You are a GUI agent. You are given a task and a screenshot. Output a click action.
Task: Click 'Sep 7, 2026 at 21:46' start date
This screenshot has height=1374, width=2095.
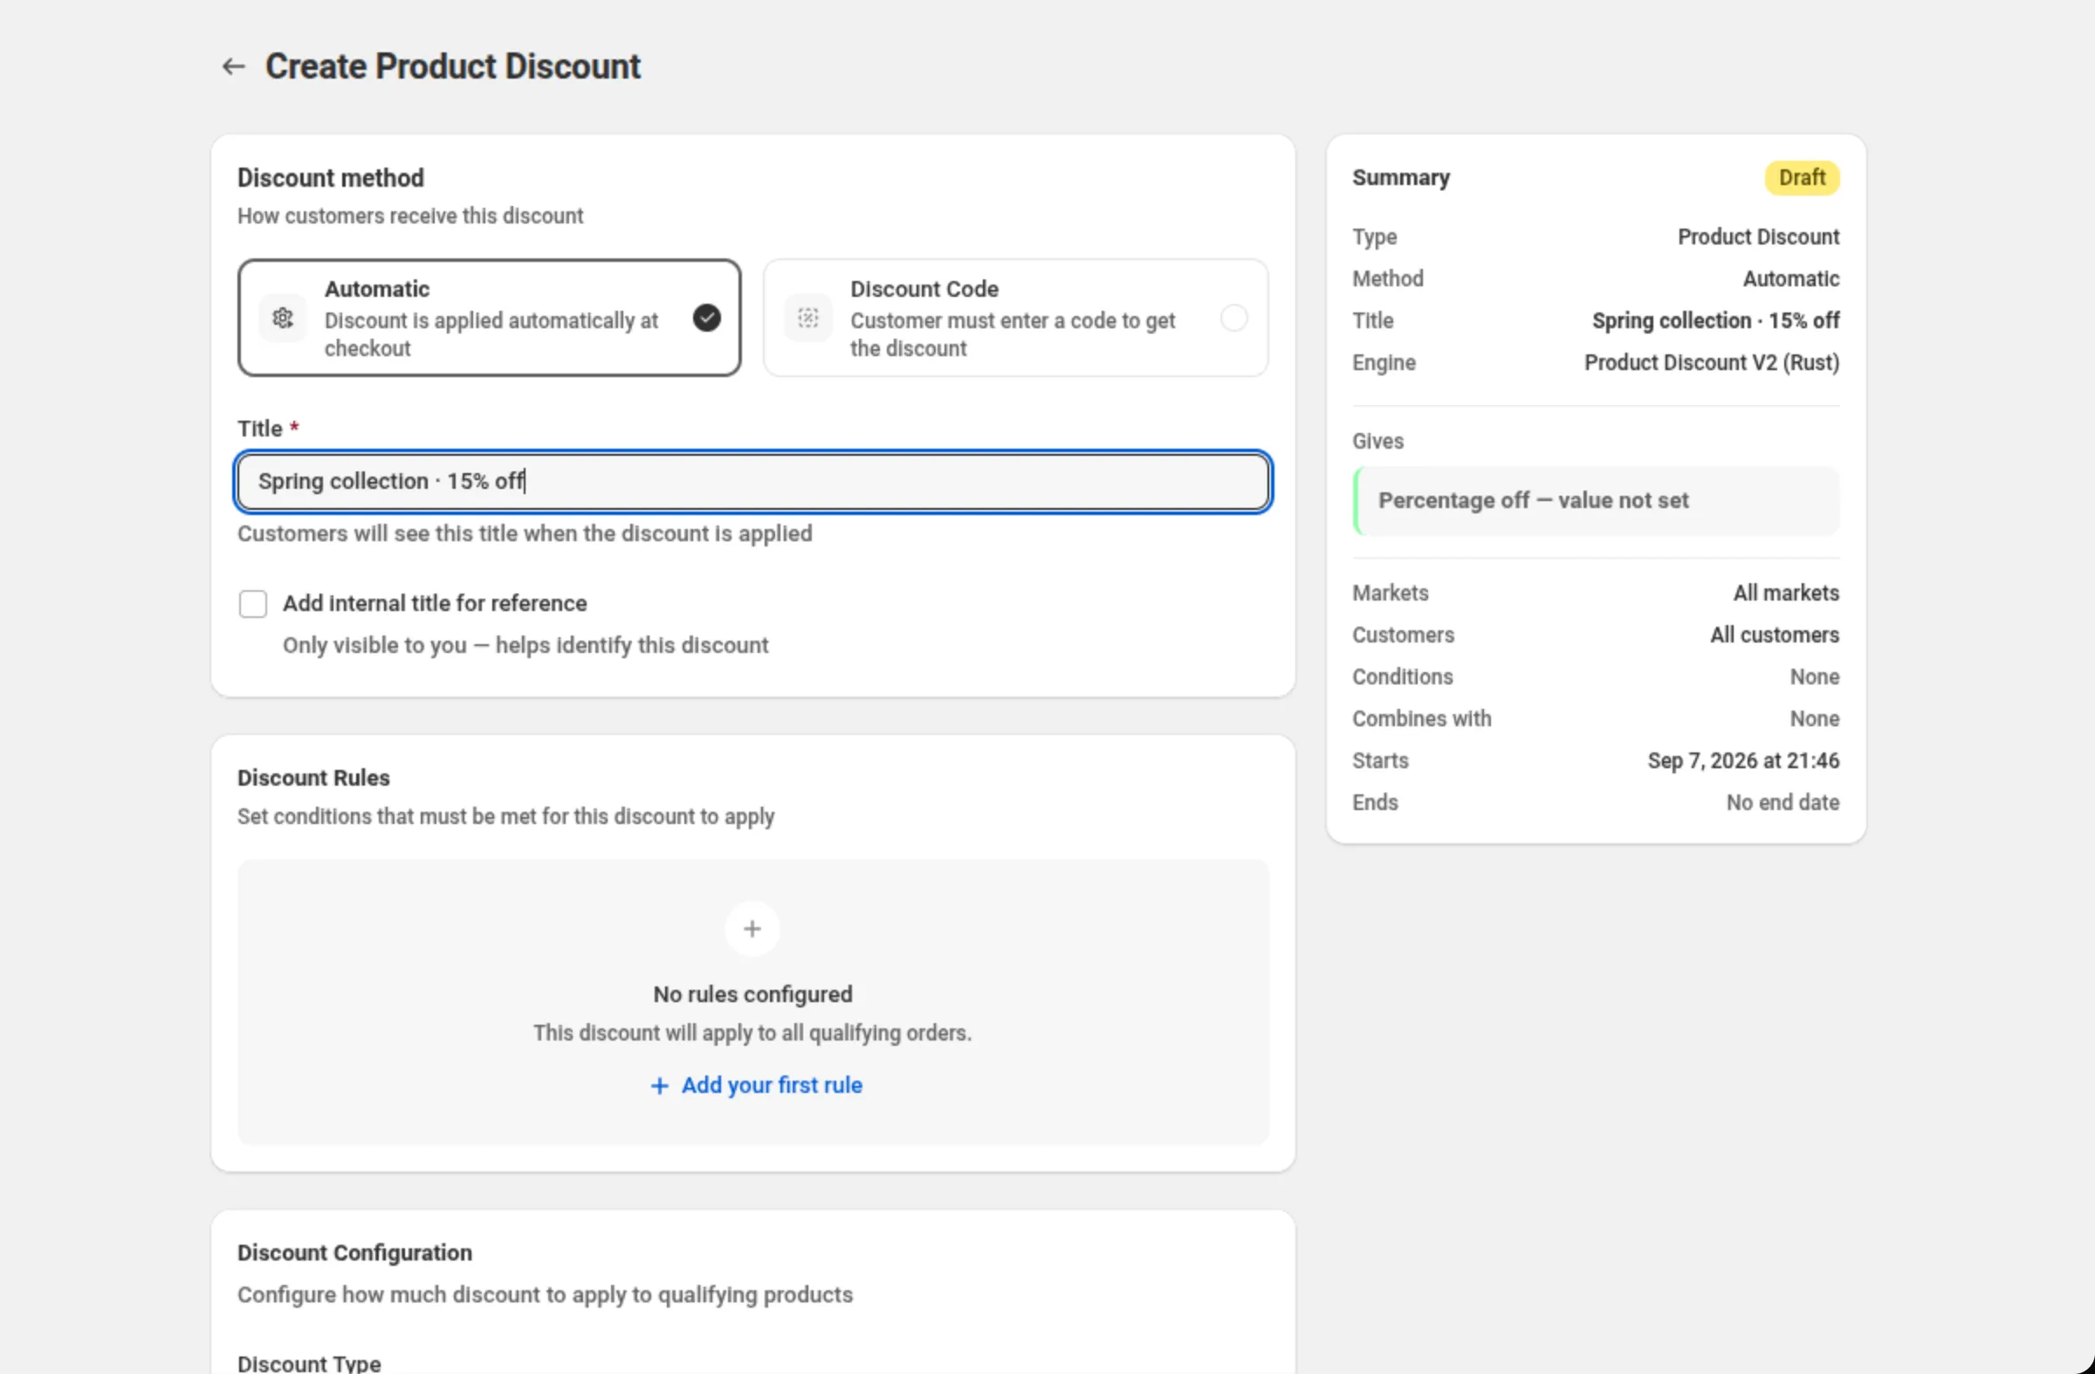pyautogui.click(x=1743, y=760)
